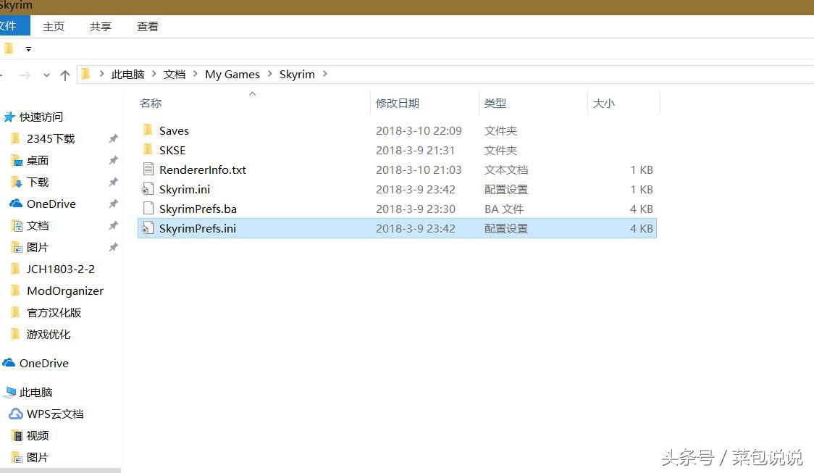Expand chevron after 此电脑 in address bar
The width and height of the screenshot is (814, 473).
(154, 74)
